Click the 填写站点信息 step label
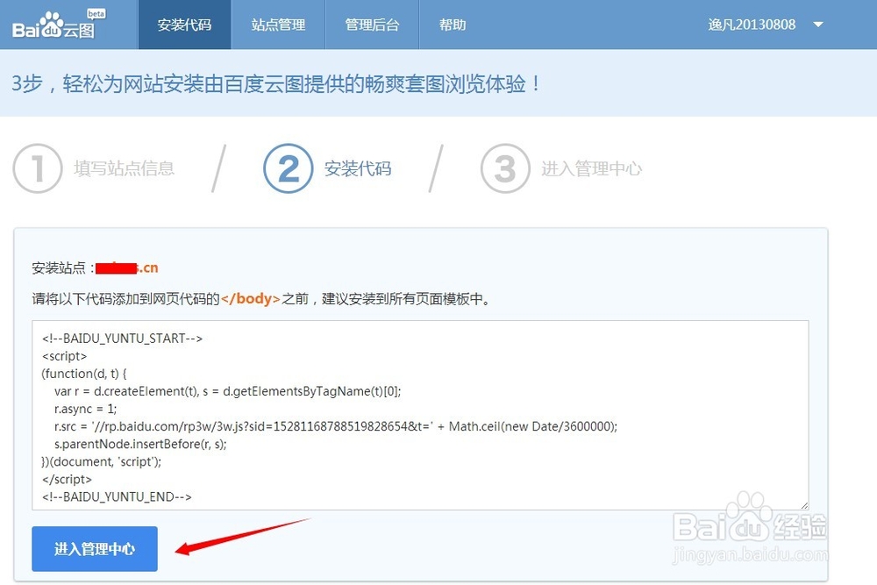Screen dimensions: 877x585 click(x=124, y=168)
